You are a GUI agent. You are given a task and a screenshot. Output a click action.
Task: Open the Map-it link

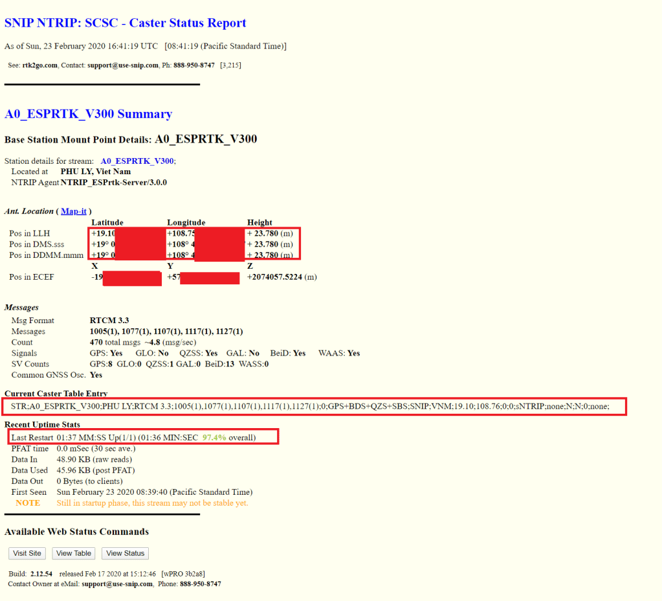tap(73, 210)
